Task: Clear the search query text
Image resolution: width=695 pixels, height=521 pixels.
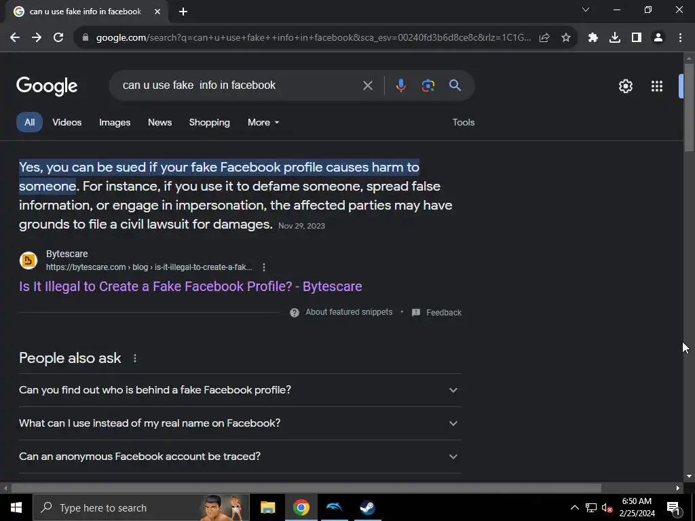Action: [368, 85]
